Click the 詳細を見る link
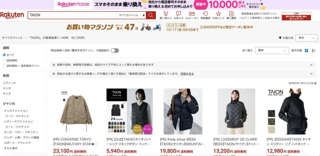The width and height of the screenshot is (320, 156). [x=187, y=74]
